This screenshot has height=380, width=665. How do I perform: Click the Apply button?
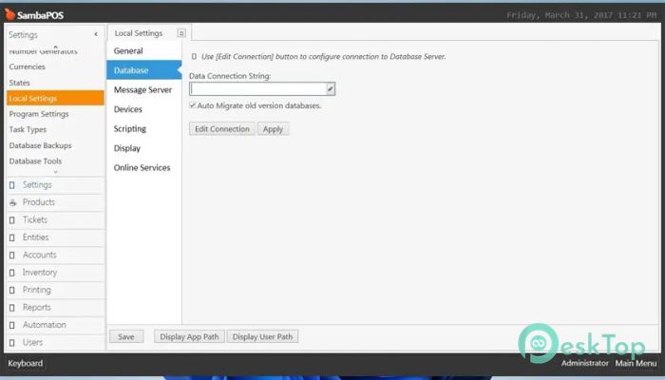273,129
